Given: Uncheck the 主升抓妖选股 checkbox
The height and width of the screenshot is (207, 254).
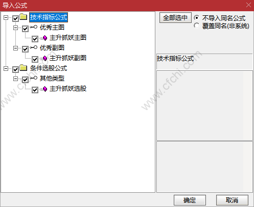Looking at the screenshot, I should point(35,90).
